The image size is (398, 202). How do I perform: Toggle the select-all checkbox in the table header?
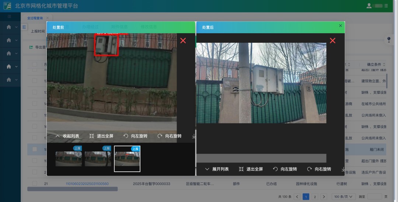[x=35, y=65]
